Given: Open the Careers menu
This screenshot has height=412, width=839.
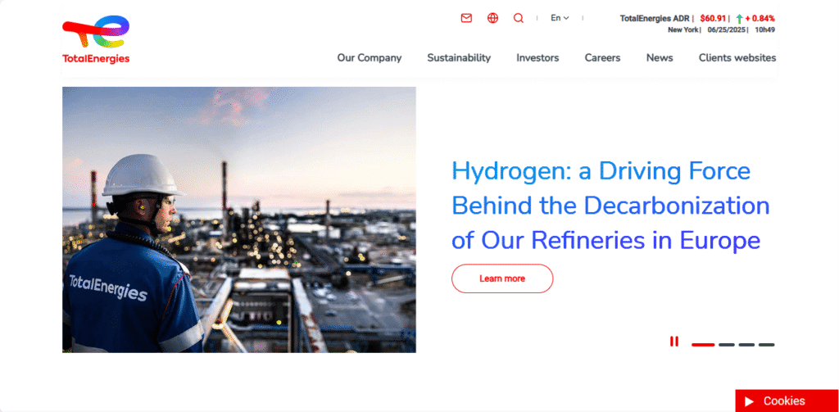Looking at the screenshot, I should coord(602,58).
